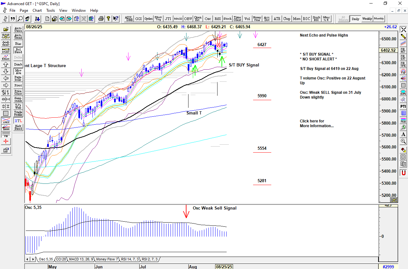Viewport: 408px width, 269px height.
Task: Select the Weekly timeframe button
Action: [x=367, y=19]
